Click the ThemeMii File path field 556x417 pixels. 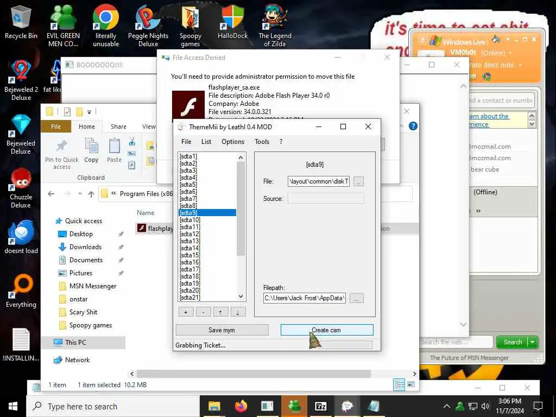(x=318, y=181)
